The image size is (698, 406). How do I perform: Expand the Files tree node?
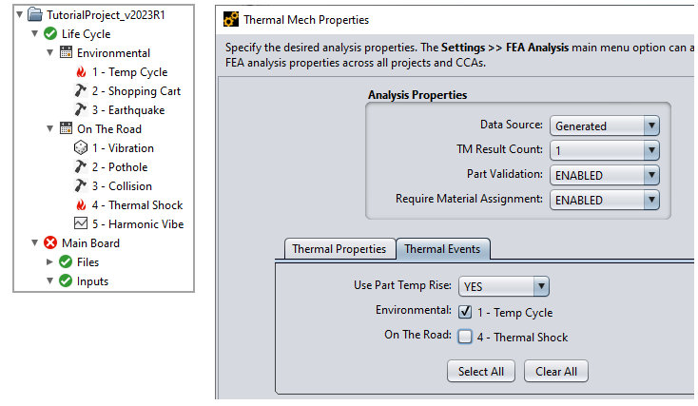(49, 262)
